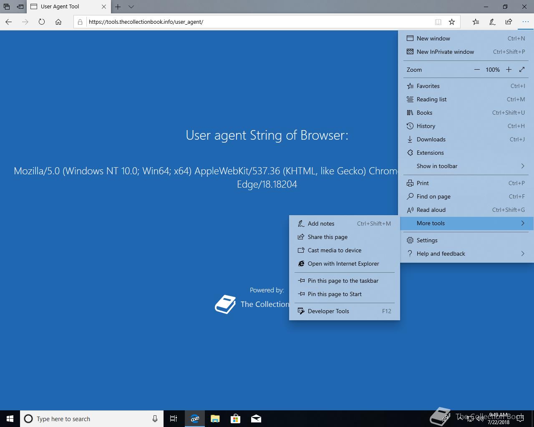The image size is (534, 427).
Task: Open Settings from the menu
Action: click(x=466, y=240)
